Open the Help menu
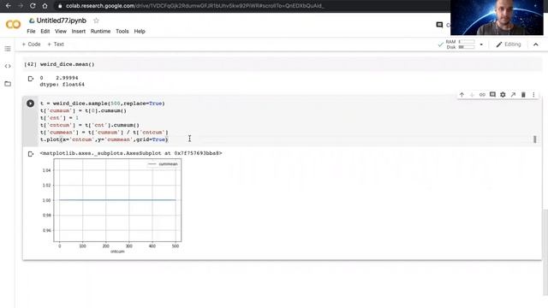The height and width of the screenshot is (308, 548). [140, 32]
